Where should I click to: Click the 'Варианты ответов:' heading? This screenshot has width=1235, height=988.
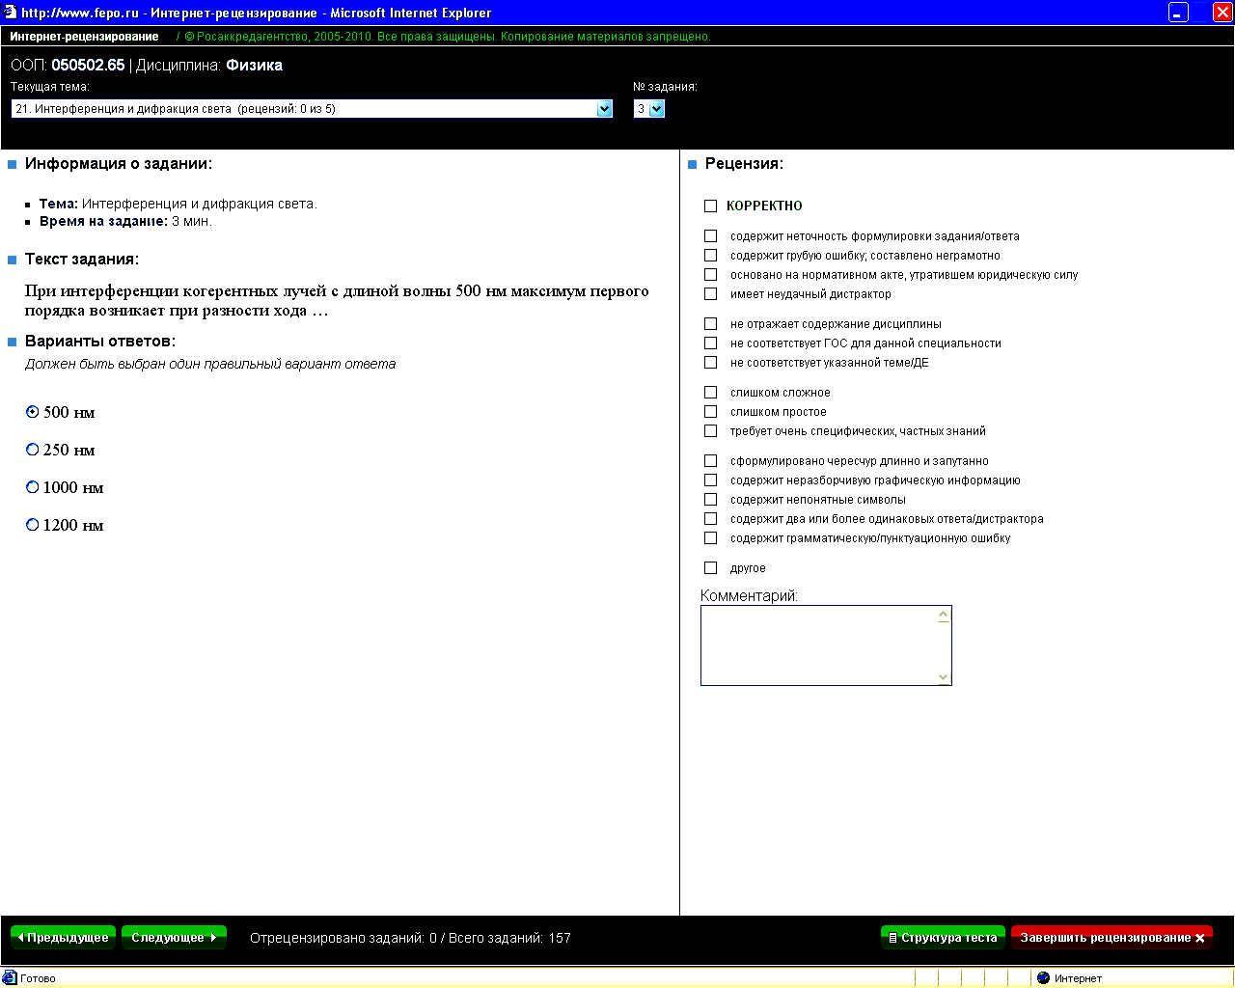[100, 342]
